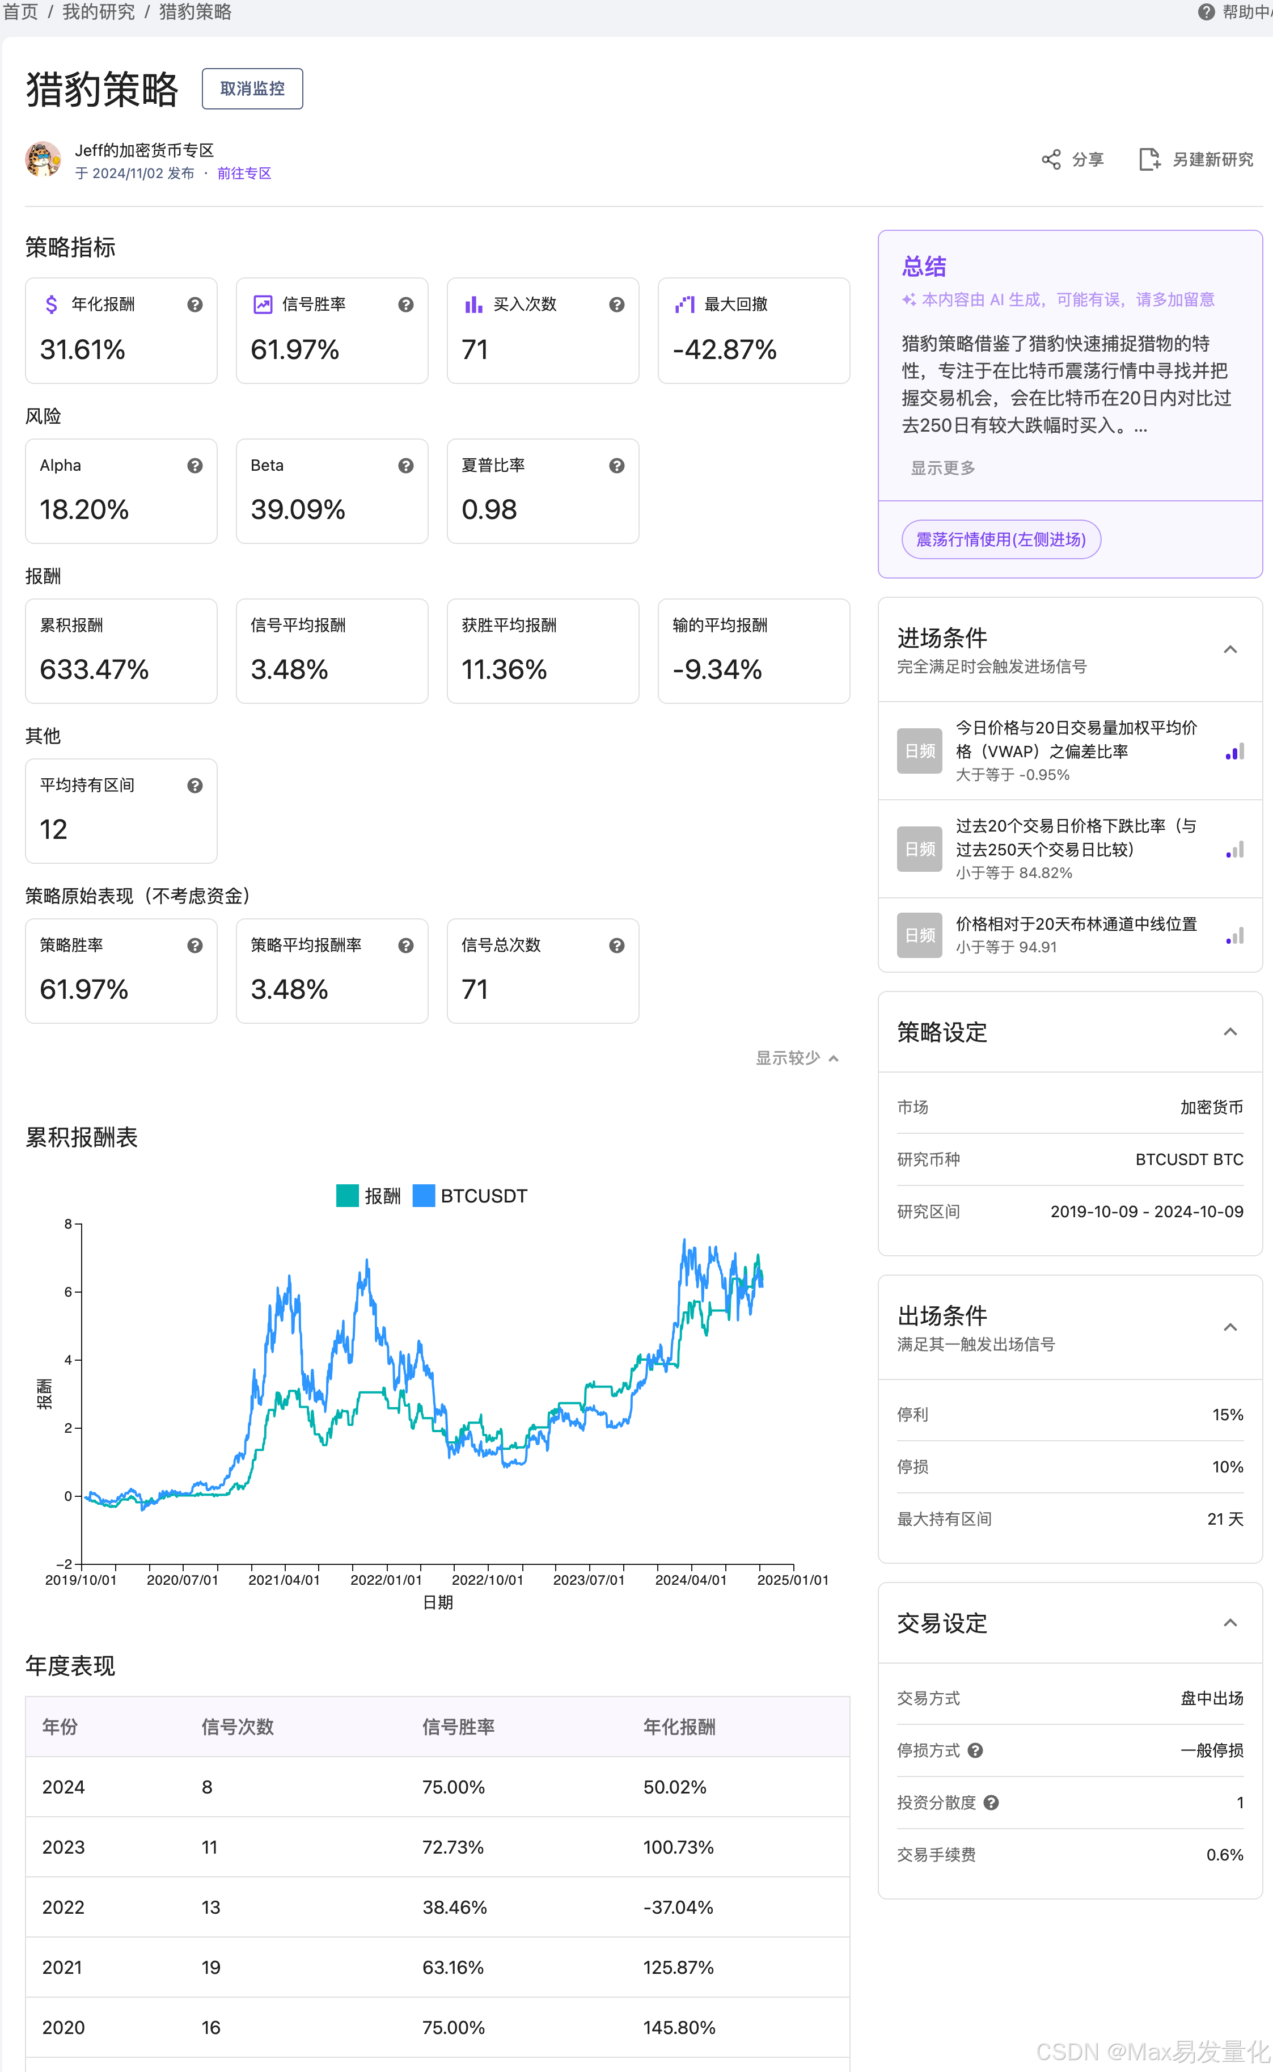
Task: Click the VWAP condition signal-bars icon
Action: [x=1234, y=752]
